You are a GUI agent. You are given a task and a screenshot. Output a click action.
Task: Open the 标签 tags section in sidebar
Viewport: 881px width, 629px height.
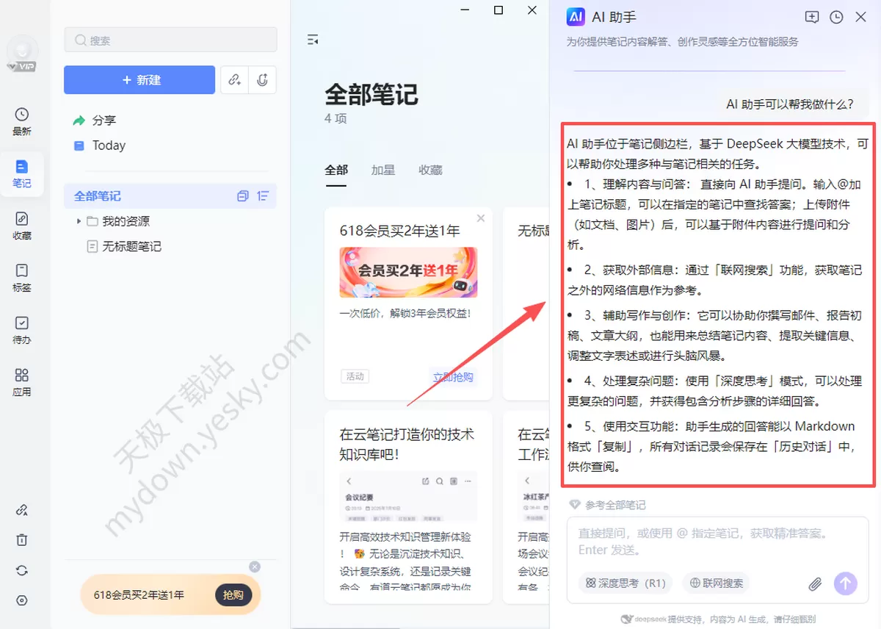click(22, 278)
